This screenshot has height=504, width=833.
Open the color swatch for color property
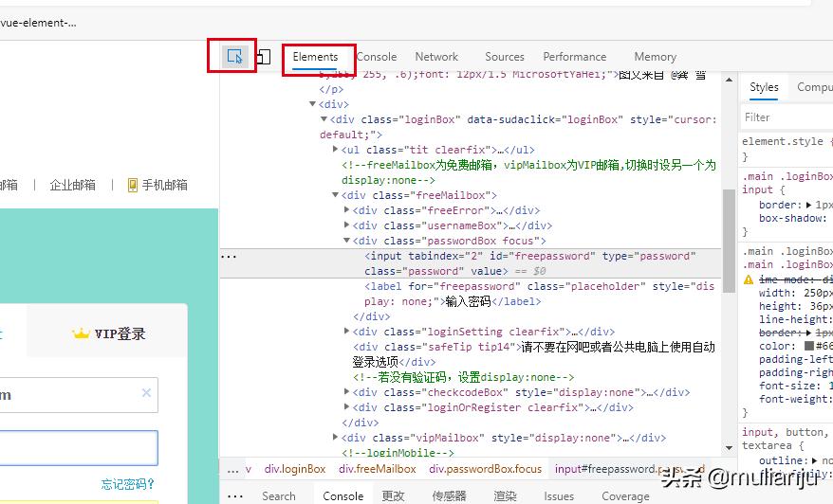(x=809, y=346)
